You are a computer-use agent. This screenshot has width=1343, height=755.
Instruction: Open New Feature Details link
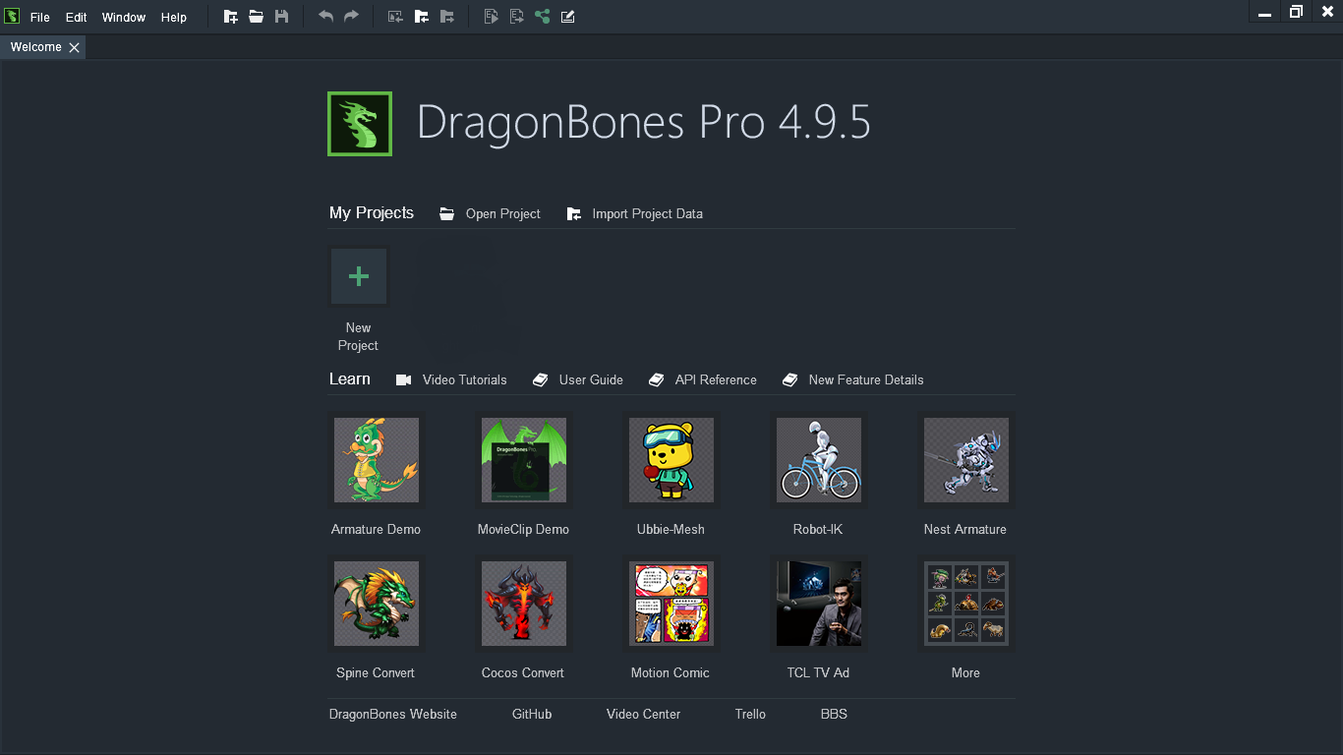pos(866,379)
